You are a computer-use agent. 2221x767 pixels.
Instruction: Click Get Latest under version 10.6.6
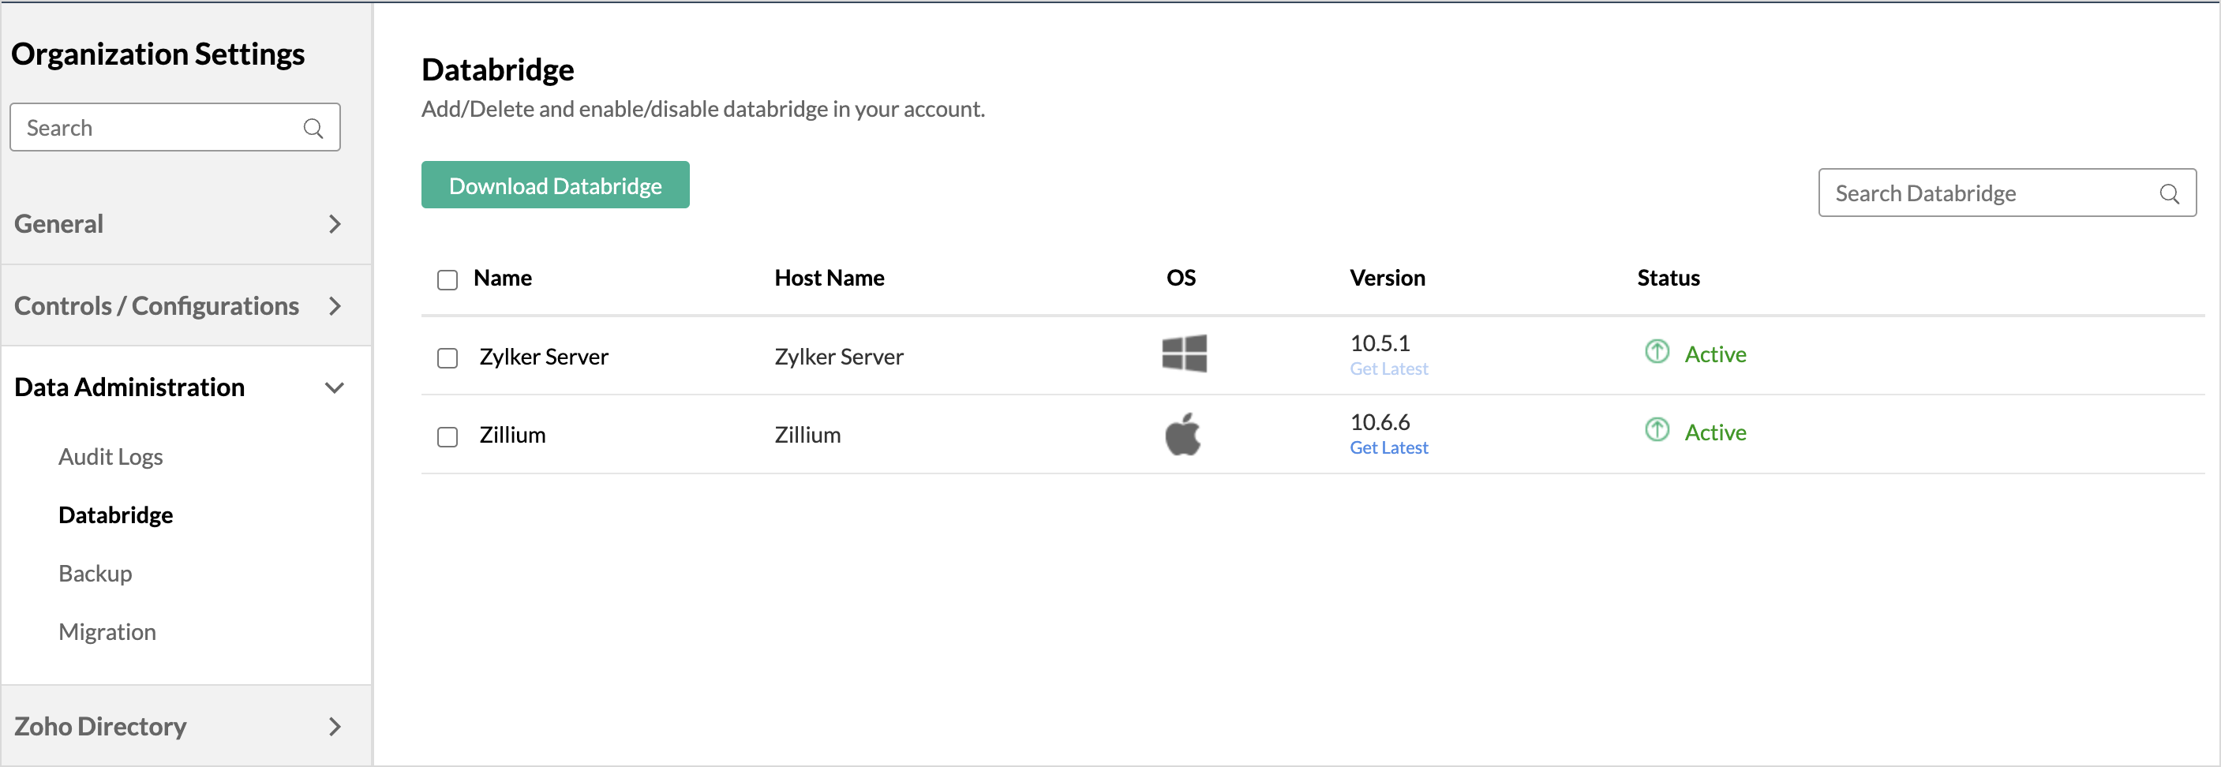[1388, 448]
